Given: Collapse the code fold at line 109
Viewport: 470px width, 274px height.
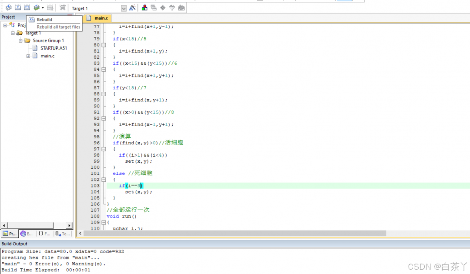Looking at the screenshot, I should pyautogui.click(x=104, y=222).
